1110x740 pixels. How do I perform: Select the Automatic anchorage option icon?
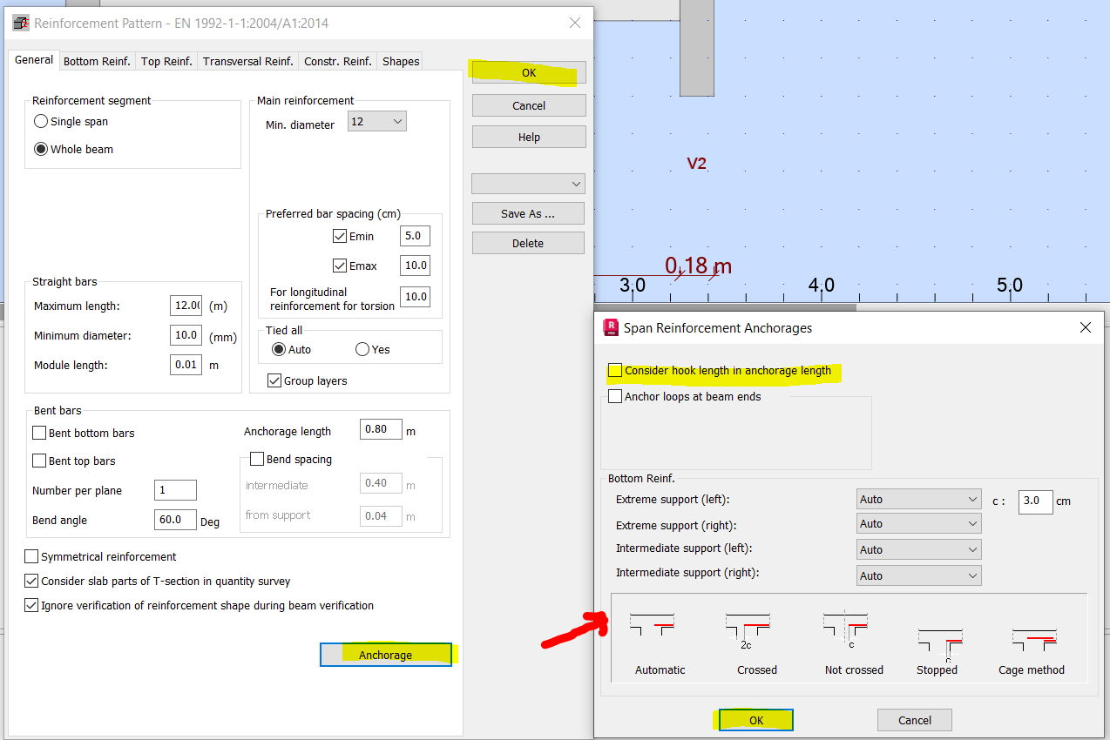click(652, 624)
